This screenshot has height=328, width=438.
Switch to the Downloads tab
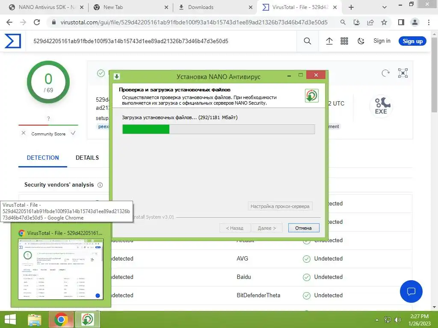pos(215,7)
